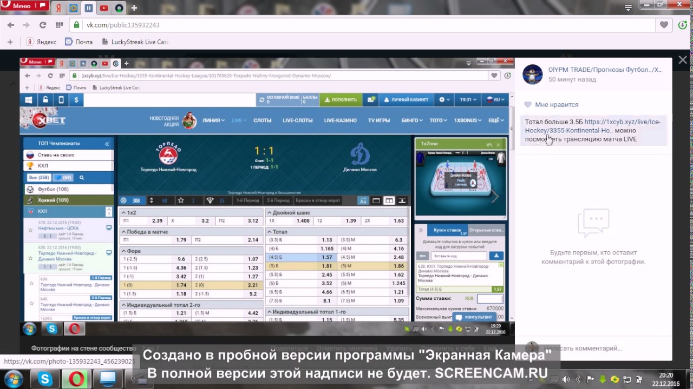Image resolution: width=693 pixels, height=389 pixels.
Task: Add a bookmark with bookmarks-bar plus
Action: pyautogui.click(x=10, y=42)
